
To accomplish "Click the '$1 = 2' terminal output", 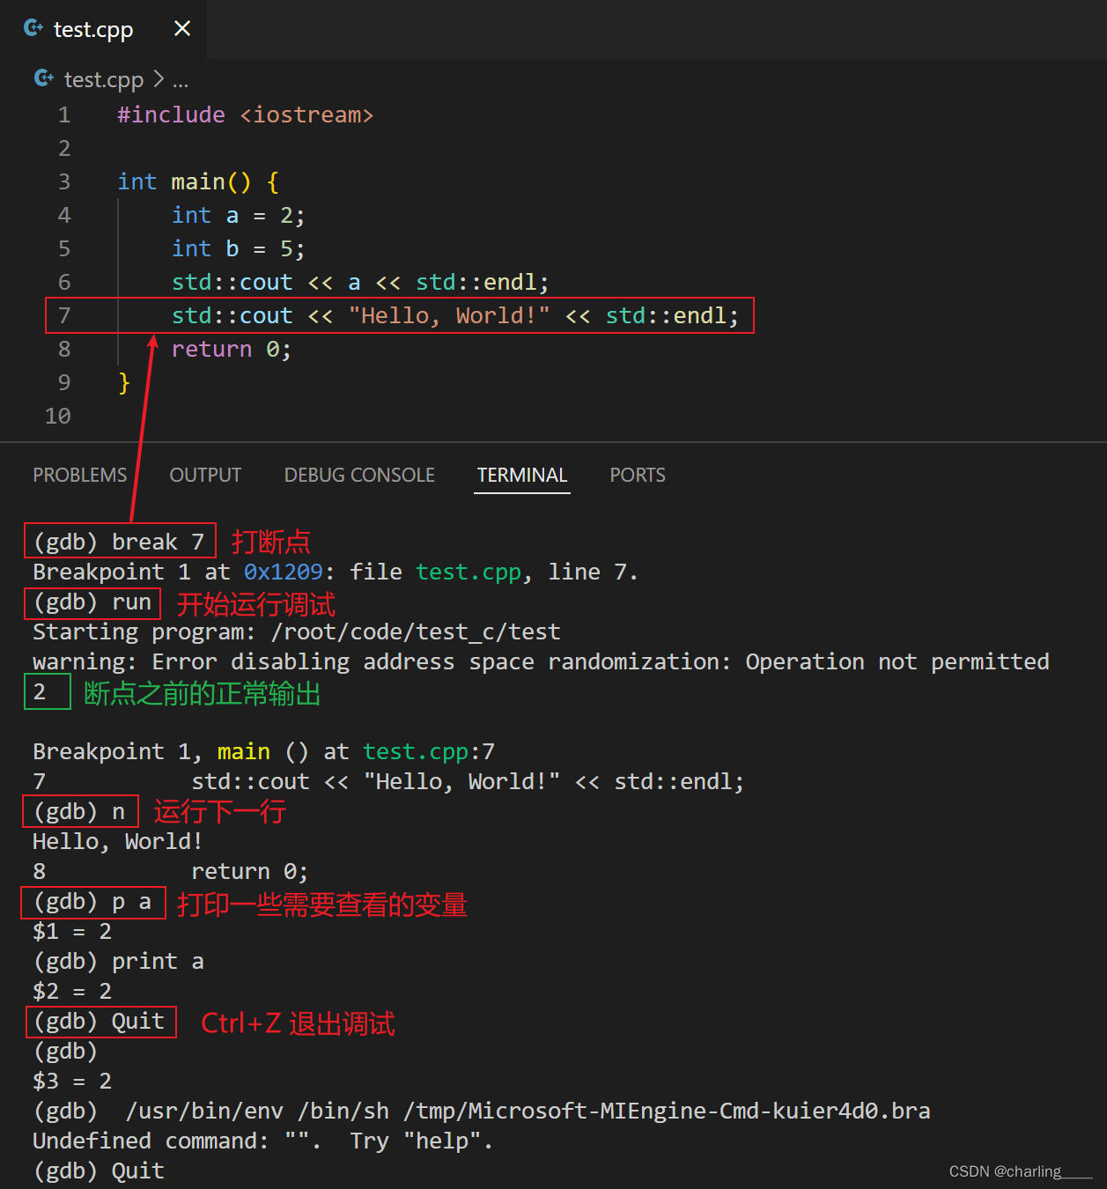I will point(72,931).
